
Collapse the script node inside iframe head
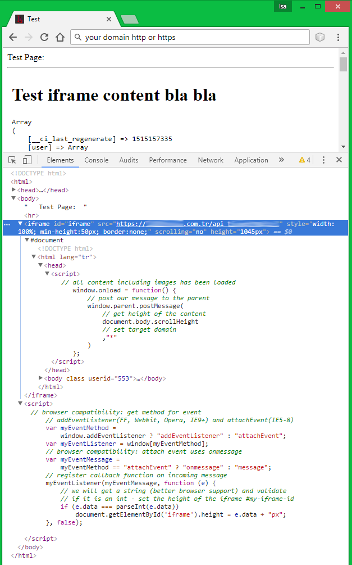[47, 273]
